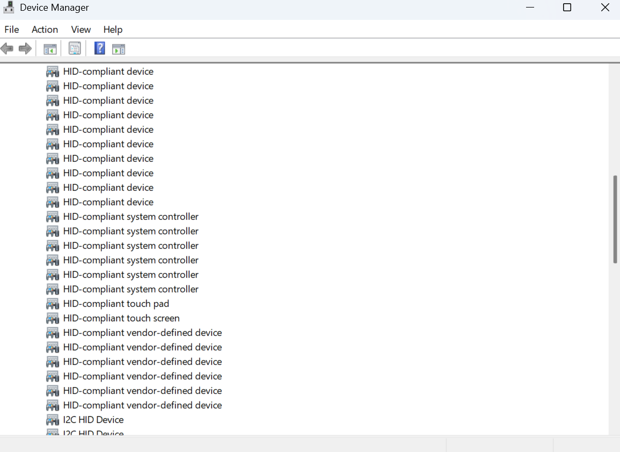Image resolution: width=620 pixels, height=452 pixels.
Task: Click the icon beside HID-compliant touch pad
Action: click(53, 304)
